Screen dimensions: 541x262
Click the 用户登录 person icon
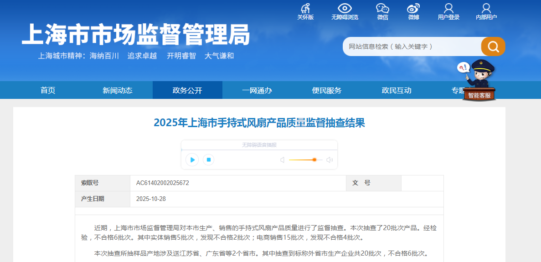coord(448,8)
